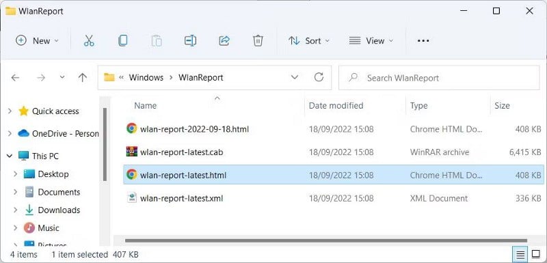Click the OneDrive cloud icon

click(x=23, y=133)
